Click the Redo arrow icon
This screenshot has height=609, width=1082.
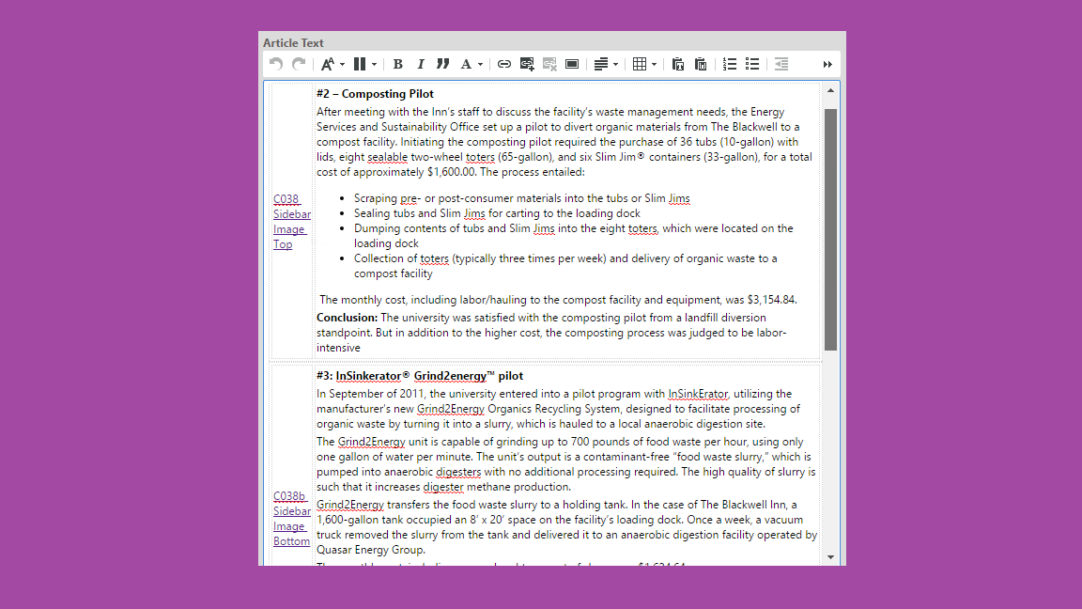tap(299, 64)
